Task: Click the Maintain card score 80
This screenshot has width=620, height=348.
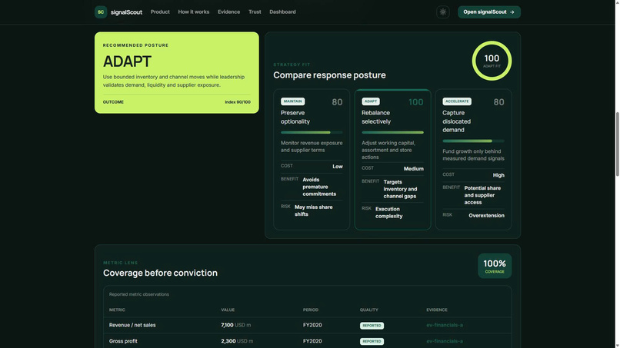Action: click(x=337, y=102)
